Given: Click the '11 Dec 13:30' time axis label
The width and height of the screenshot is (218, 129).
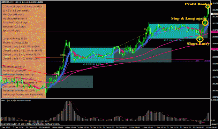Looking at the screenshot, I should coord(147,128).
